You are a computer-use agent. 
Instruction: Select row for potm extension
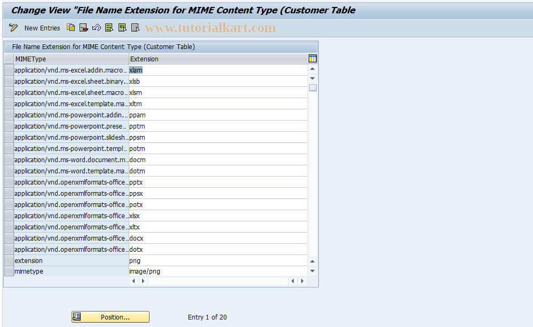[x=9, y=148]
